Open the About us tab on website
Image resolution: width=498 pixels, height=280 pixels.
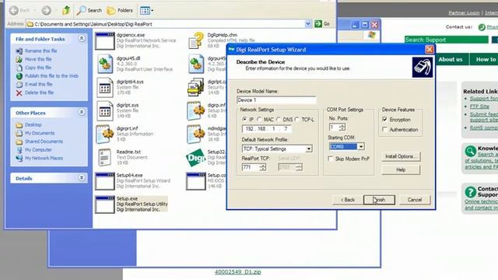click(x=450, y=59)
